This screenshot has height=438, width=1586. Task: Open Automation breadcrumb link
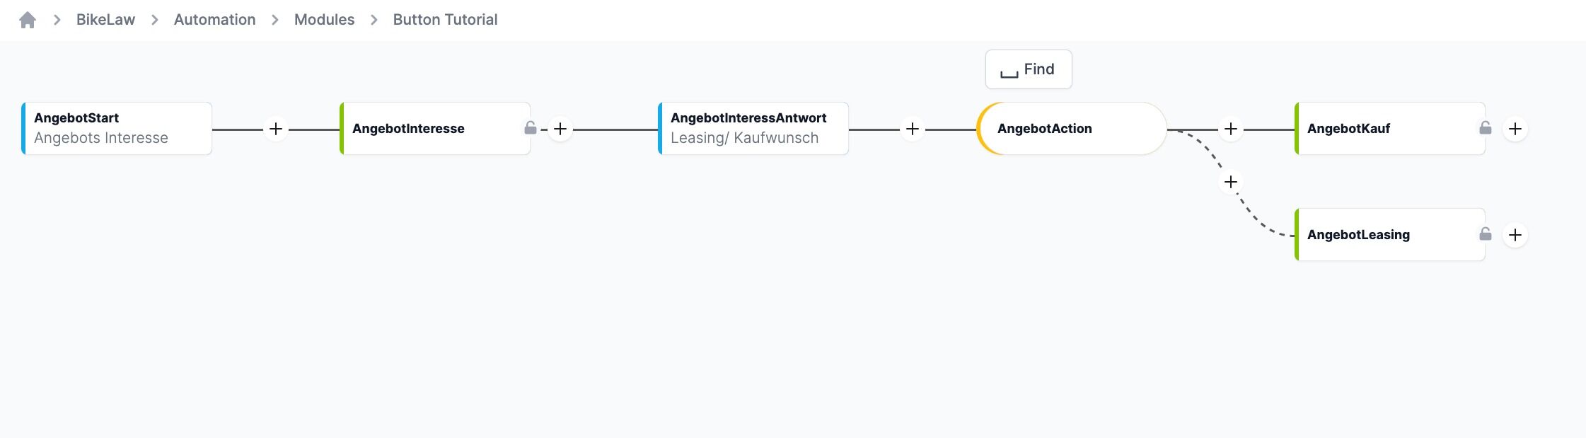[x=215, y=20]
